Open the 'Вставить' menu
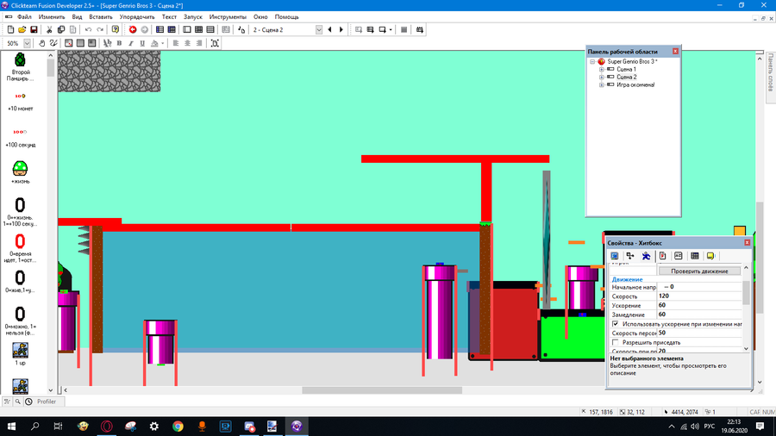The height and width of the screenshot is (436, 776). click(101, 17)
